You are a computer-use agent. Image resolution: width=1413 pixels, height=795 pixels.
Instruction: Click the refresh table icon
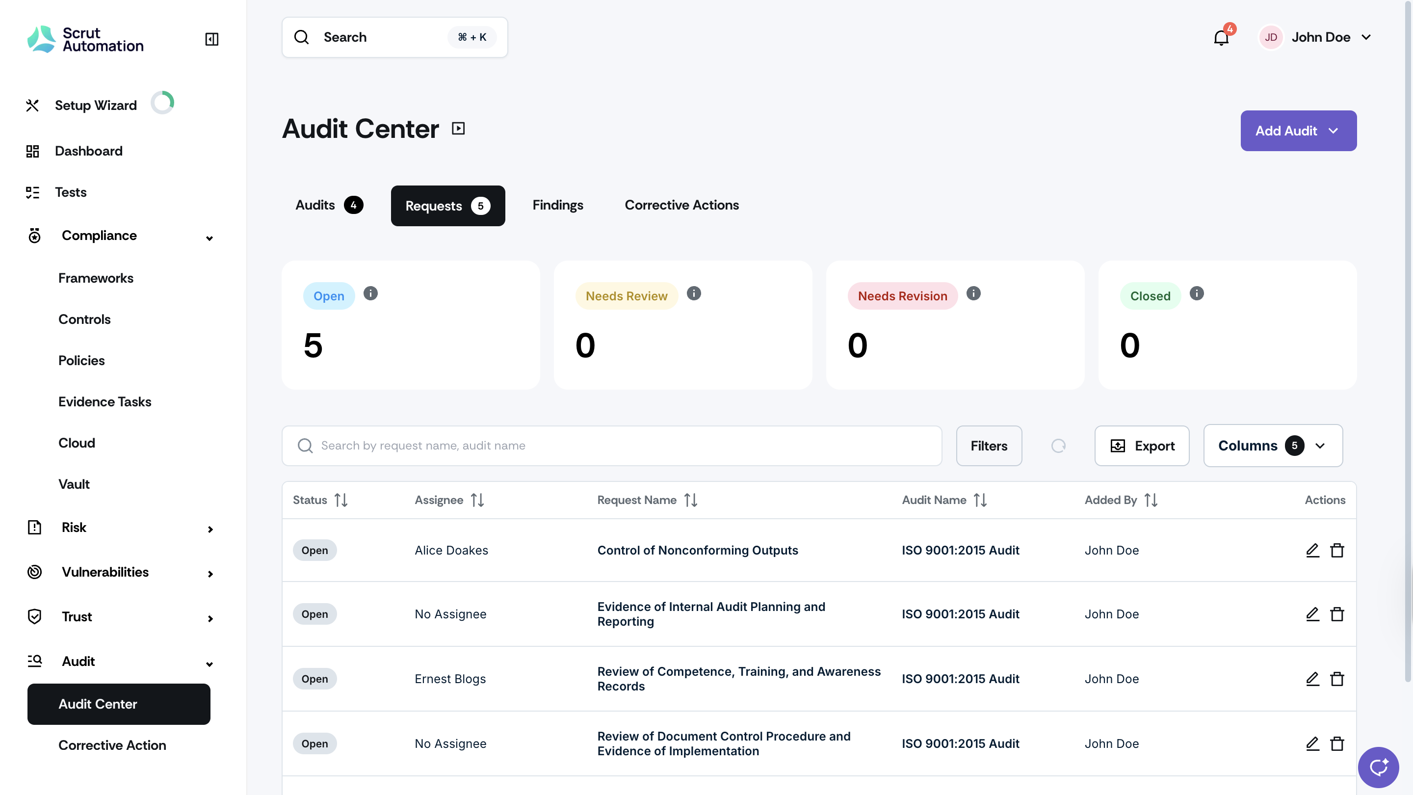[1058, 446]
